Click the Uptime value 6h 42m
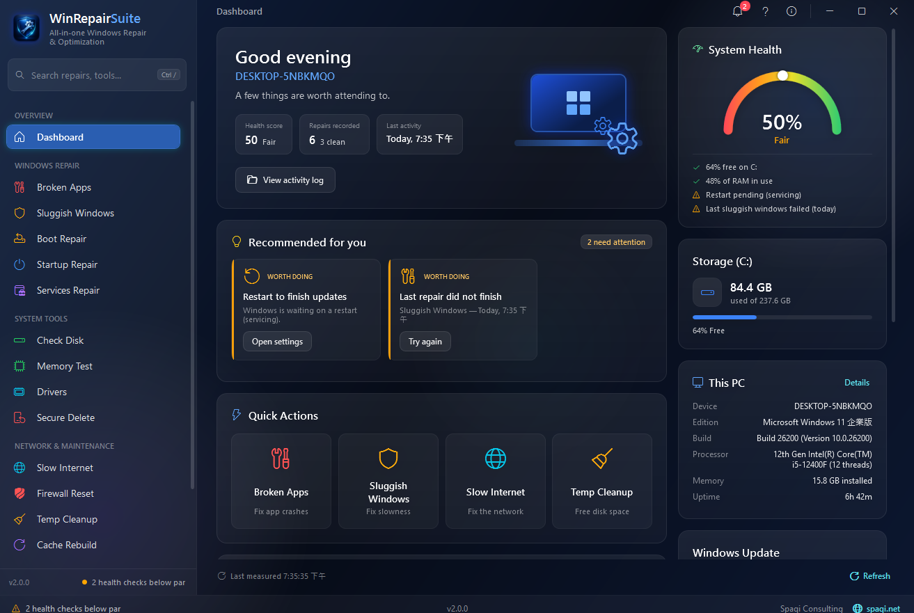This screenshot has width=914, height=613. point(858,497)
